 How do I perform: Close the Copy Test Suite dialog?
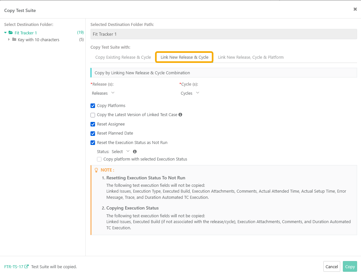(355, 9)
